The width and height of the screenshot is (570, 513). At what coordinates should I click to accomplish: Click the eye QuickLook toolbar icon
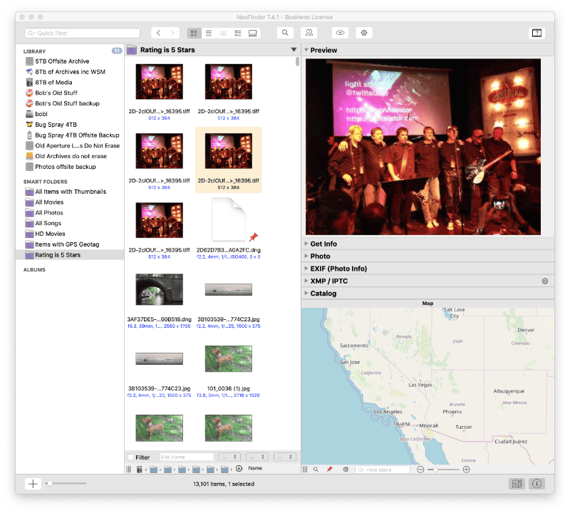point(341,33)
